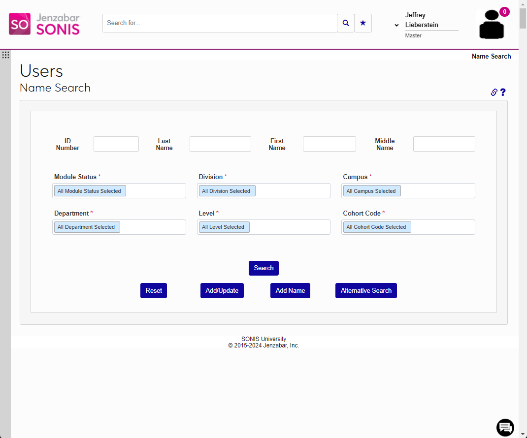Open the chat bubble assistant icon
The image size is (527, 438).
[x=505, y=428]
